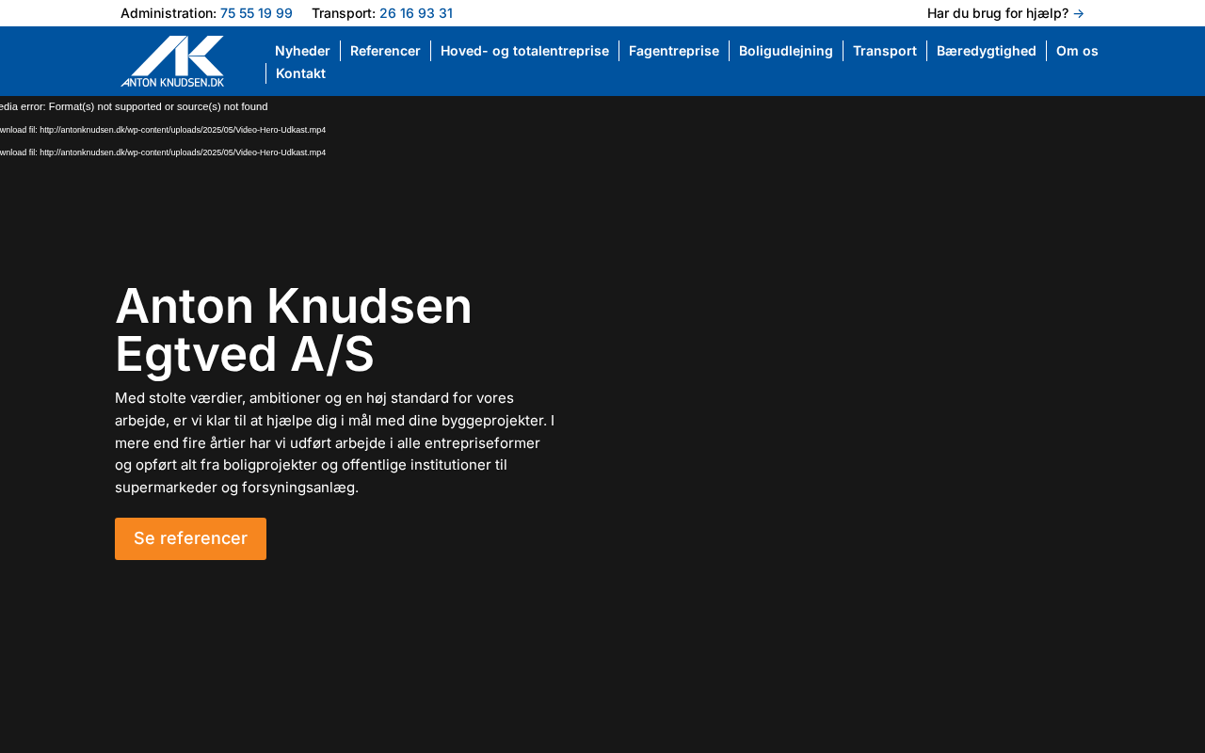Go to the Referencer page
This screenshot has height=753, width=1205.
(385, 51)
